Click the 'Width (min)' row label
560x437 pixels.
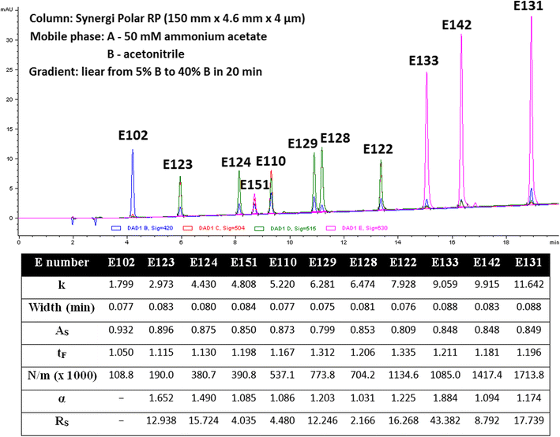62,307
